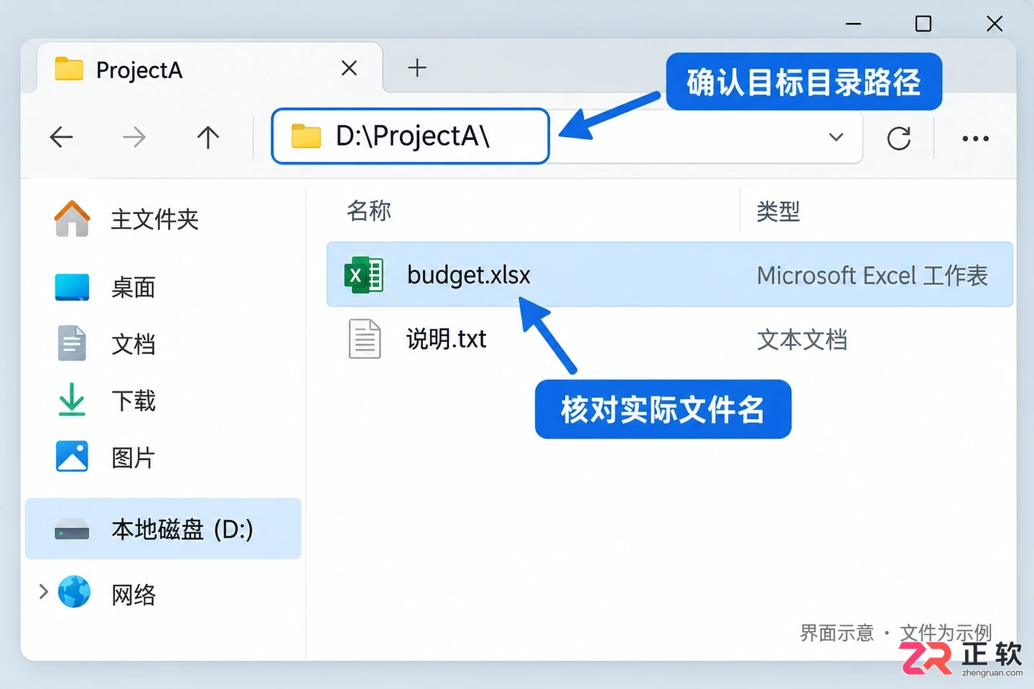Add a new tab with plus button
Screen dimensions: 1034x689
(x=417, y=68)
